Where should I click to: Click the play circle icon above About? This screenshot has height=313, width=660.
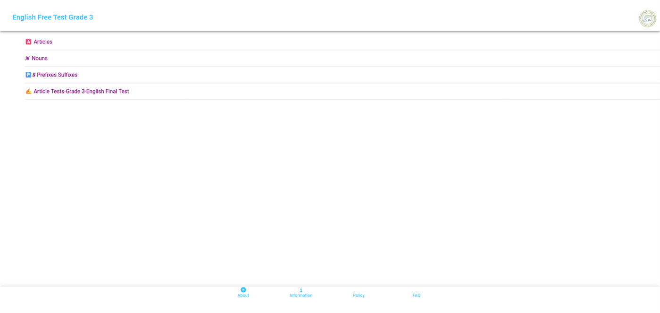coord(243,290)
